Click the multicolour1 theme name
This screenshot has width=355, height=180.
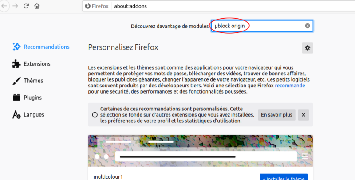108,177
